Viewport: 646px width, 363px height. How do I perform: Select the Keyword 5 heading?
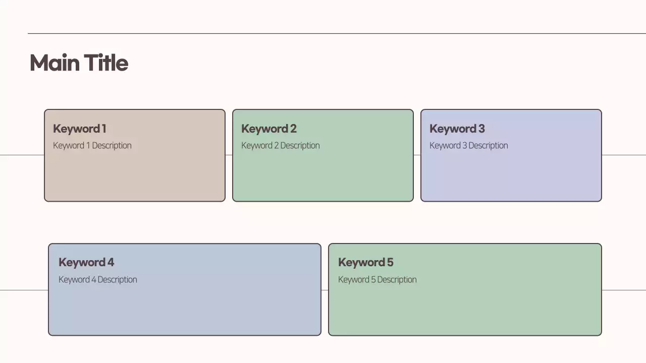click(x=365, y=262)
